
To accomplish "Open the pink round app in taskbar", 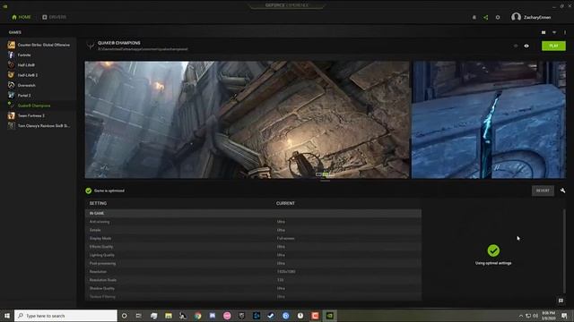I will click(227, 316).
